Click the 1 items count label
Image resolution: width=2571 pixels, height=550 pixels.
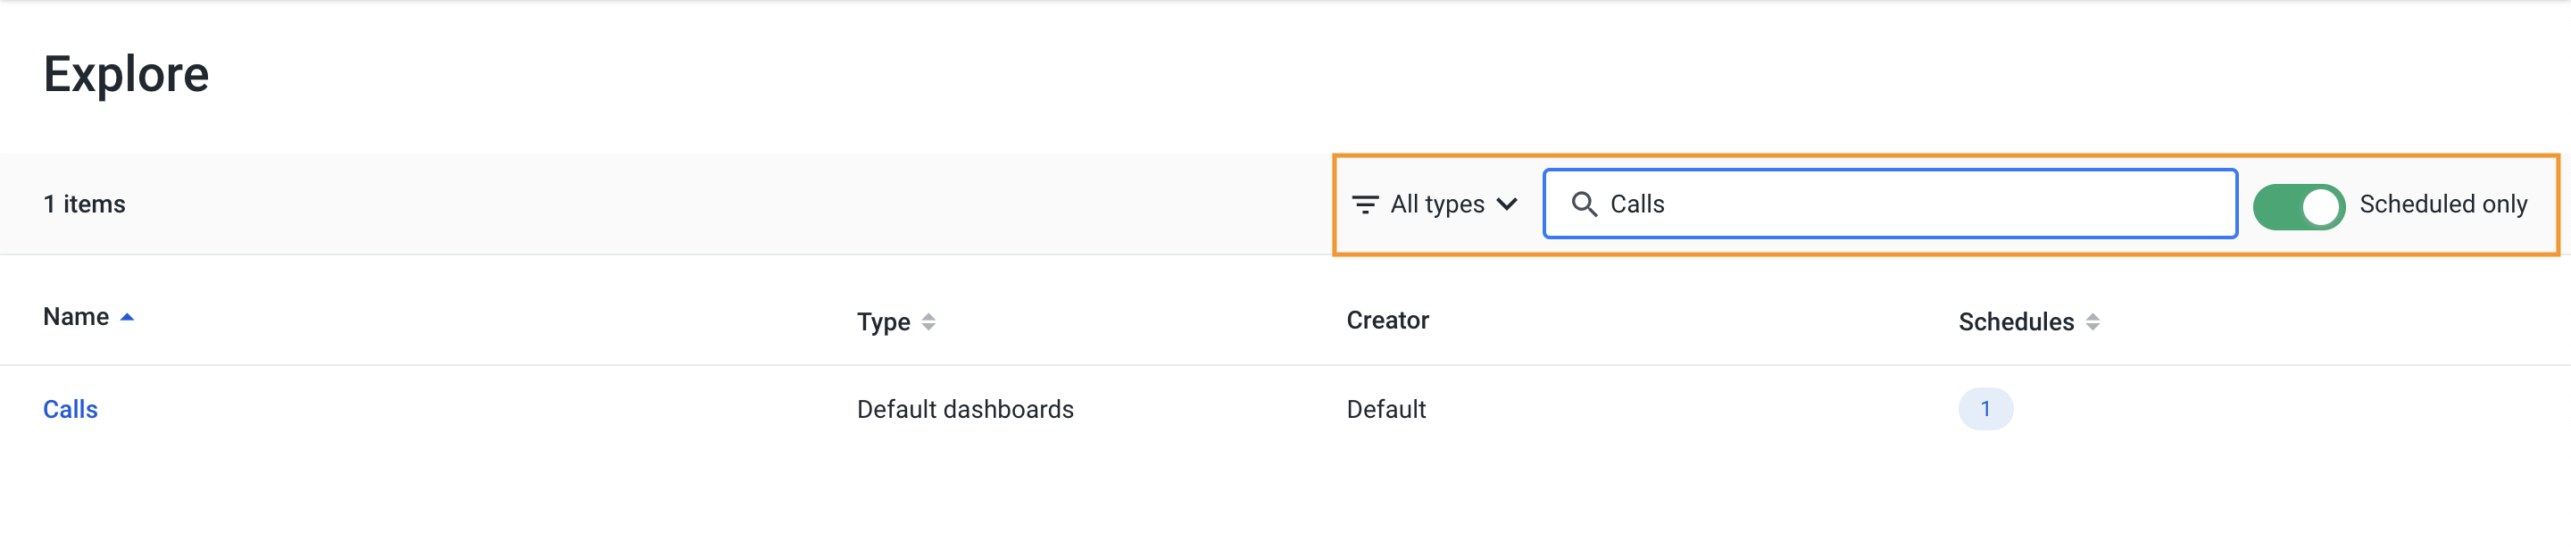(x=84, y=204)
